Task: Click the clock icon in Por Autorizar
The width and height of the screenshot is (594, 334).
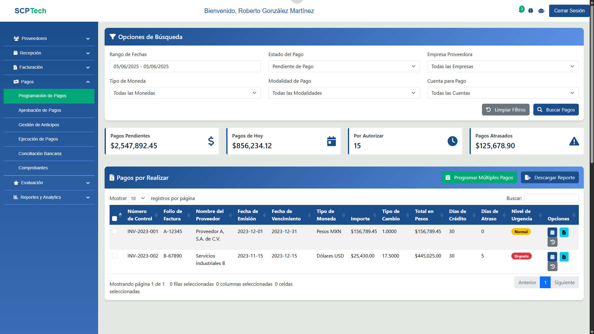Action: coord(452,141)
